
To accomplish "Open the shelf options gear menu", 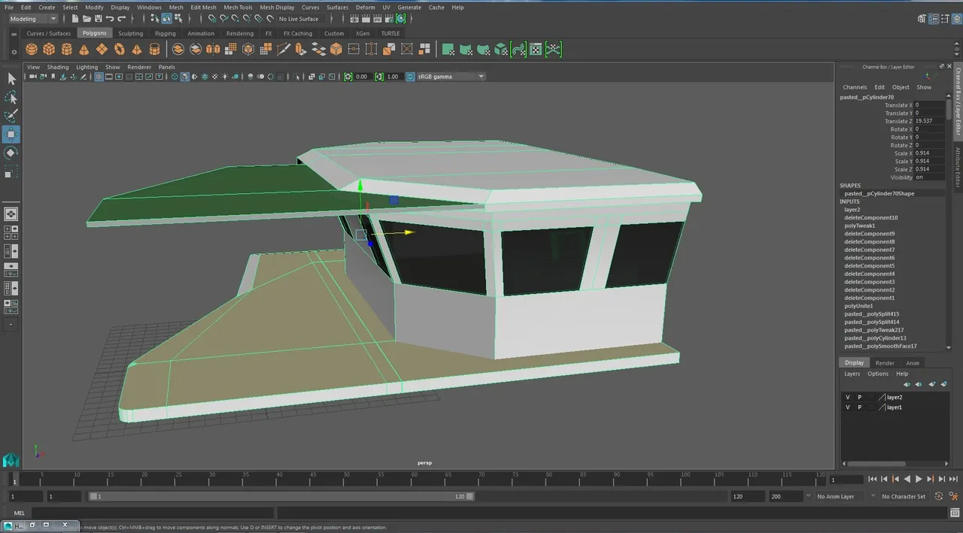I will [14, 53].
